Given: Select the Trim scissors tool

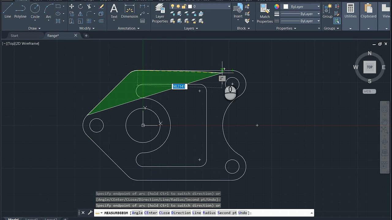Looking at the screenshot, I should tap(89, 6).
